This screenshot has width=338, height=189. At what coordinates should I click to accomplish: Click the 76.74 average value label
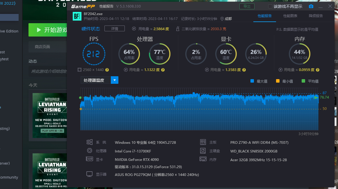pyautogui.click(x=324, y=97)
